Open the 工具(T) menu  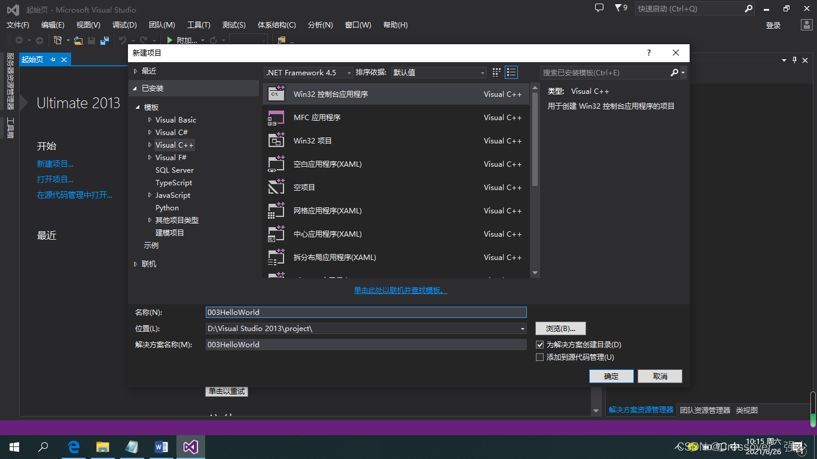[199, 25]
